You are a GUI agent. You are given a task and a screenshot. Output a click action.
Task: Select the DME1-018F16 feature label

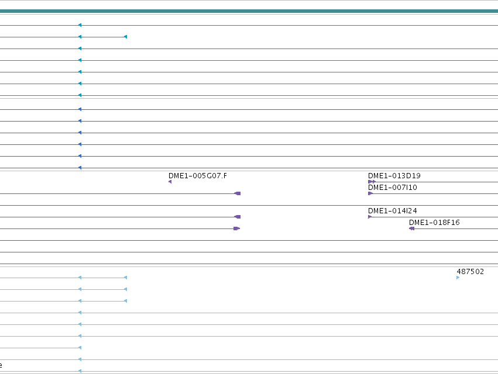point(434,223)
